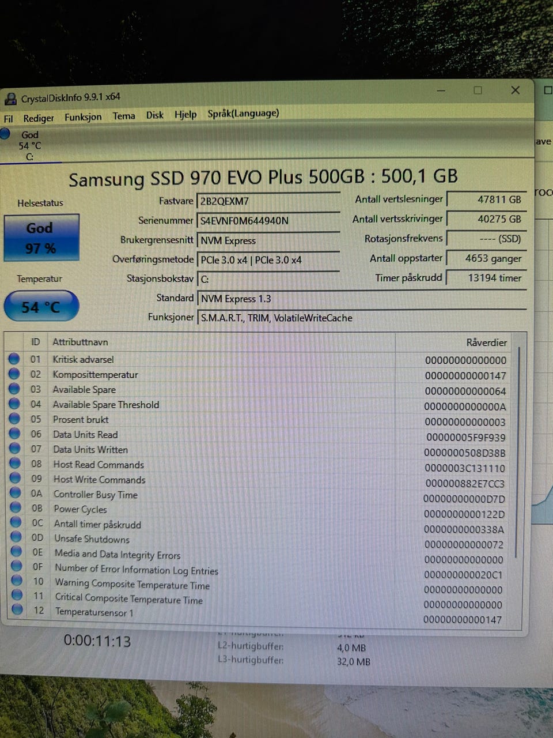
Task: Click the Overføringsmetode PCIe 3.0 x4 field
Action: 268,260
